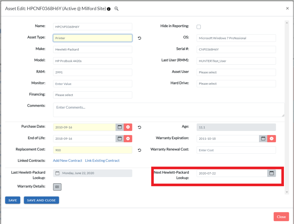The image size is (294, 224).
Task: Click the info icon beside the asset title
Action: pyautogui.click(x=109, y=9)
